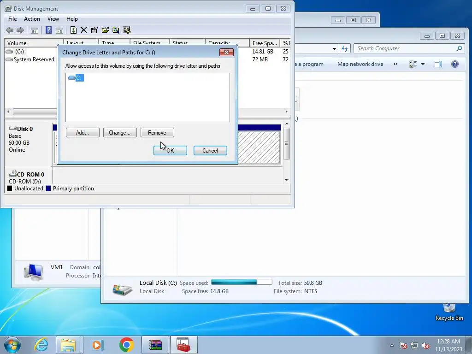Screen dimensions: 472x354
Task: Open the File menu in Disk Management
Action: (x=12, y=18)
